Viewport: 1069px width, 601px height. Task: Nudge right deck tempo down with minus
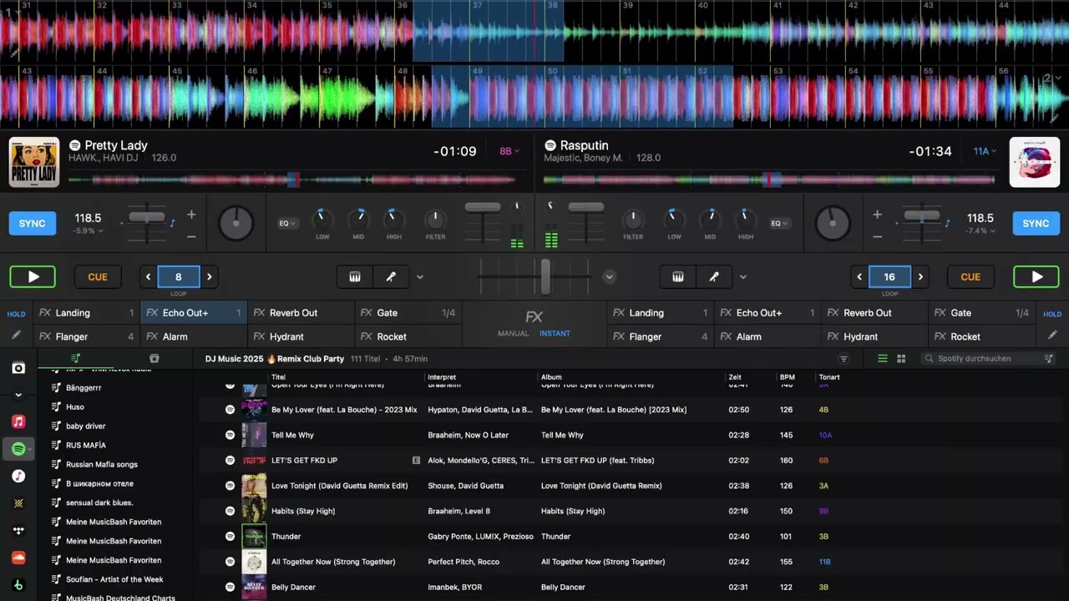[877, 237]
